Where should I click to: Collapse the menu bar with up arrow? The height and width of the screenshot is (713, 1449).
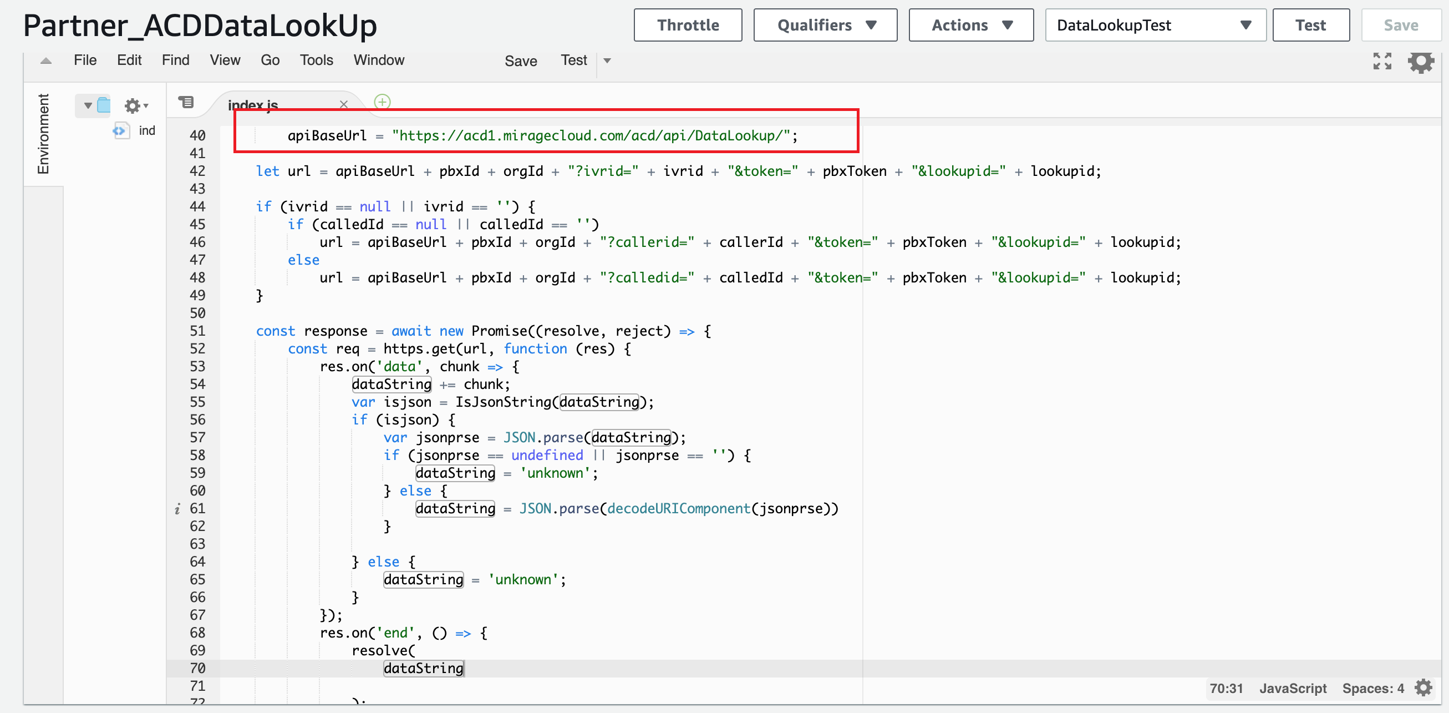coord(46,61)
